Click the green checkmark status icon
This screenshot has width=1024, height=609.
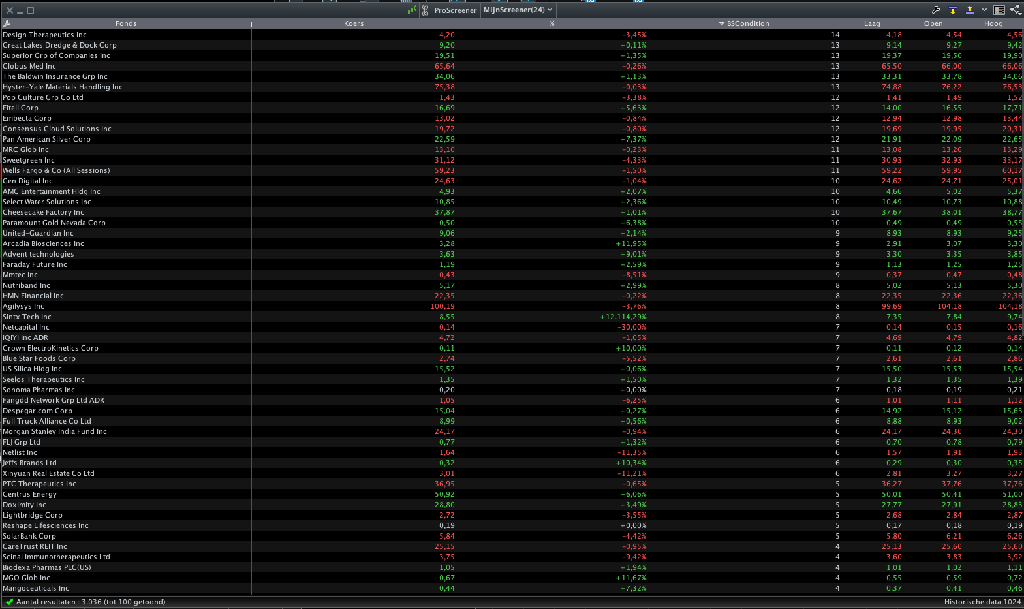[9, 602]
